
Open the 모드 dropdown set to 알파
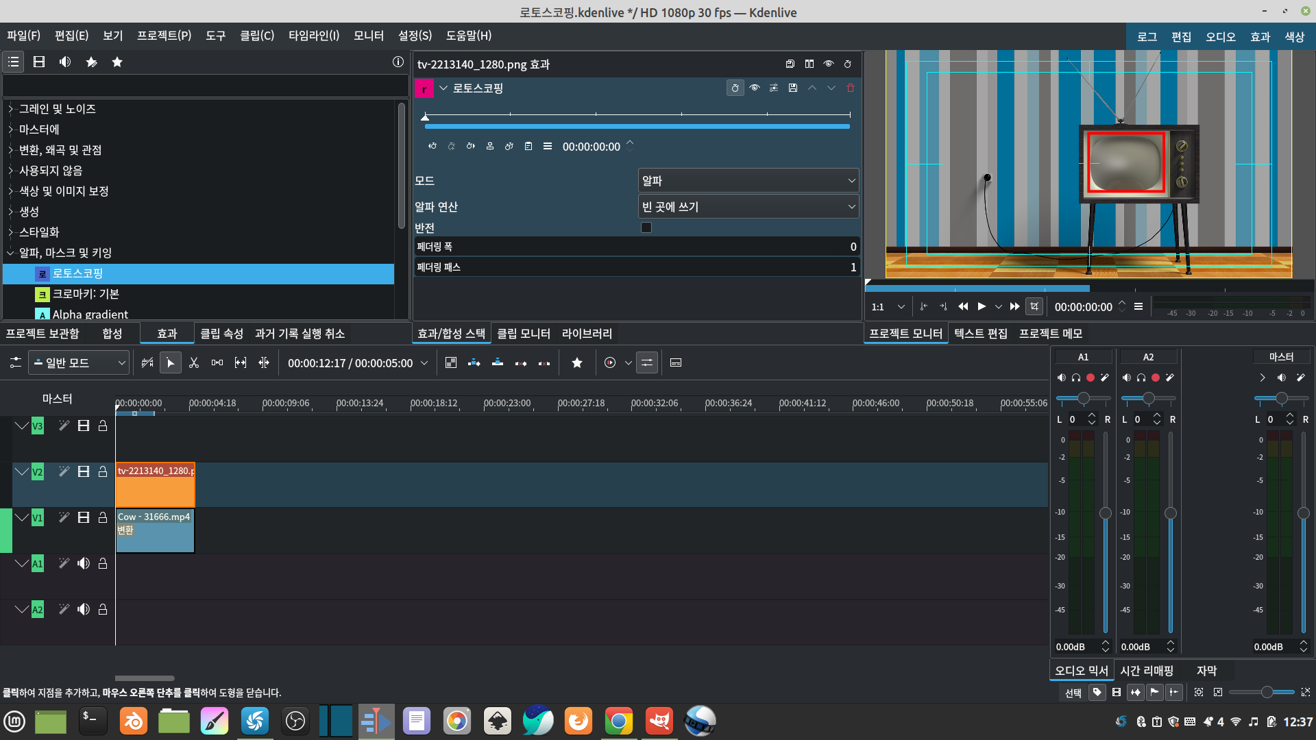point(748,181)
